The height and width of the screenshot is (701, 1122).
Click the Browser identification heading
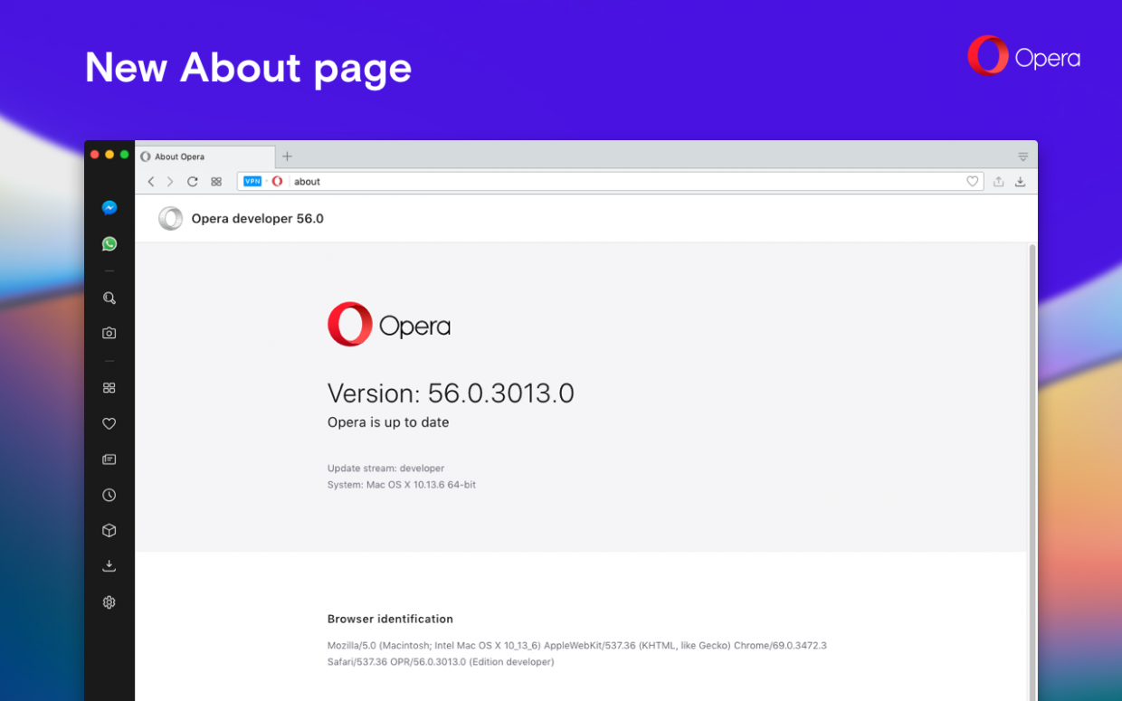click(x=390, y=620)
